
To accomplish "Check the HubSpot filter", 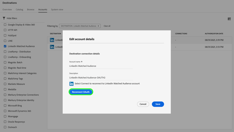I will [x=5, y=35].
